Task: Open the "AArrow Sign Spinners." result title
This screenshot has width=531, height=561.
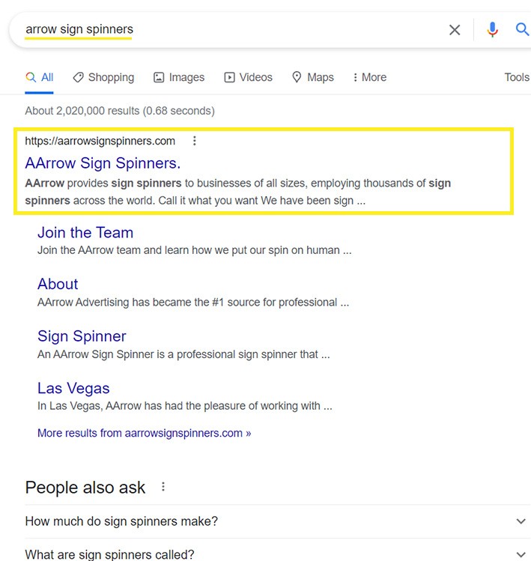Action: [103, 163]
